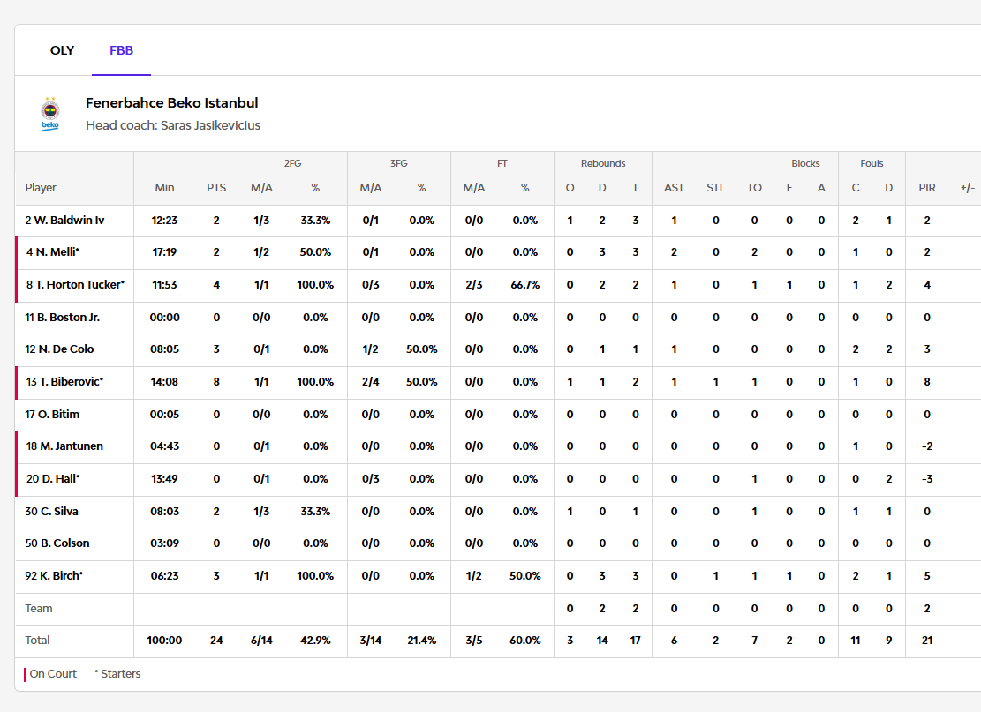Click the Rebounds group header
981x712 pixels.
(x=603, y=163)
